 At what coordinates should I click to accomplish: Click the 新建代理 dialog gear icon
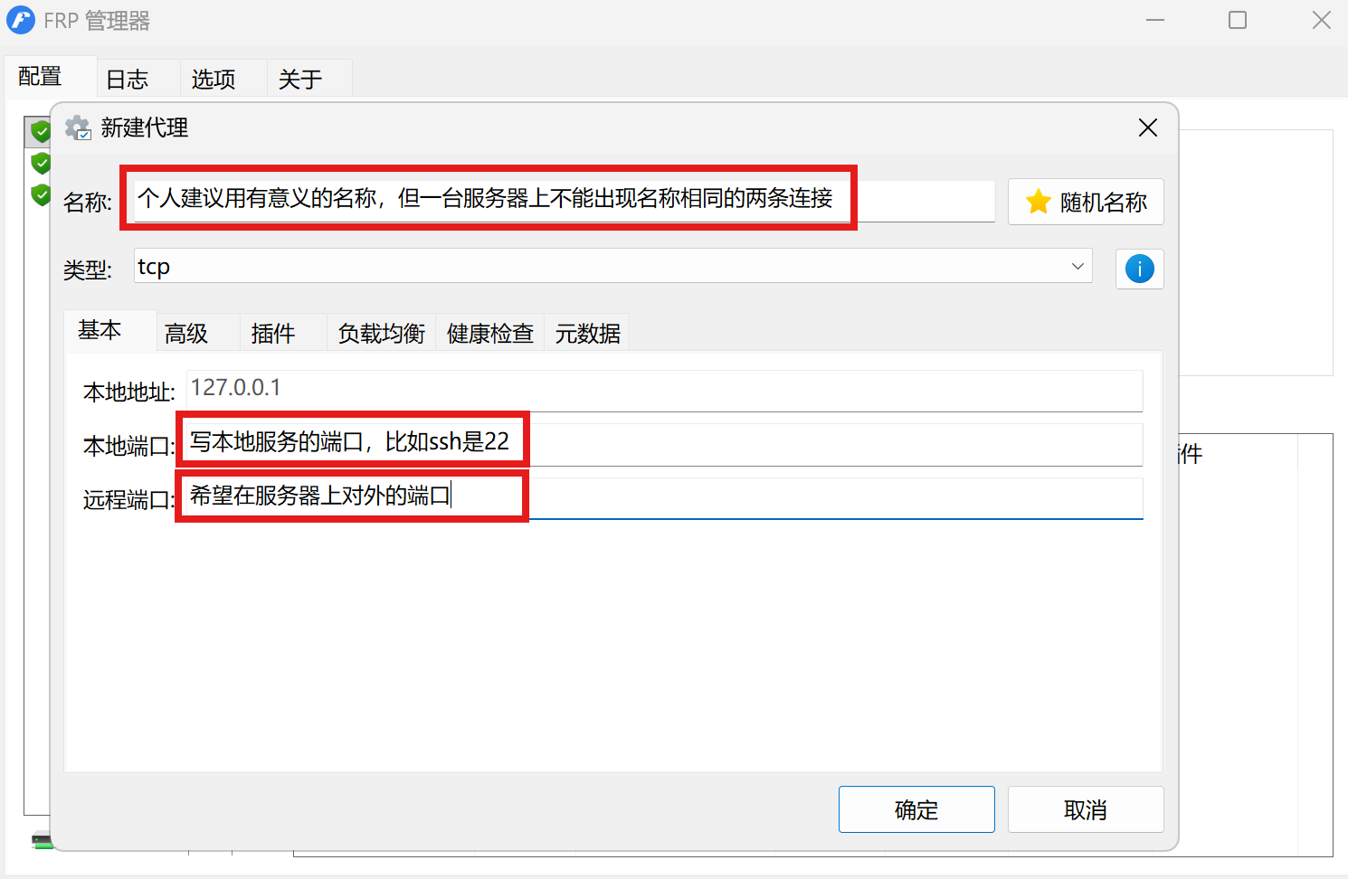coord(78,128)
